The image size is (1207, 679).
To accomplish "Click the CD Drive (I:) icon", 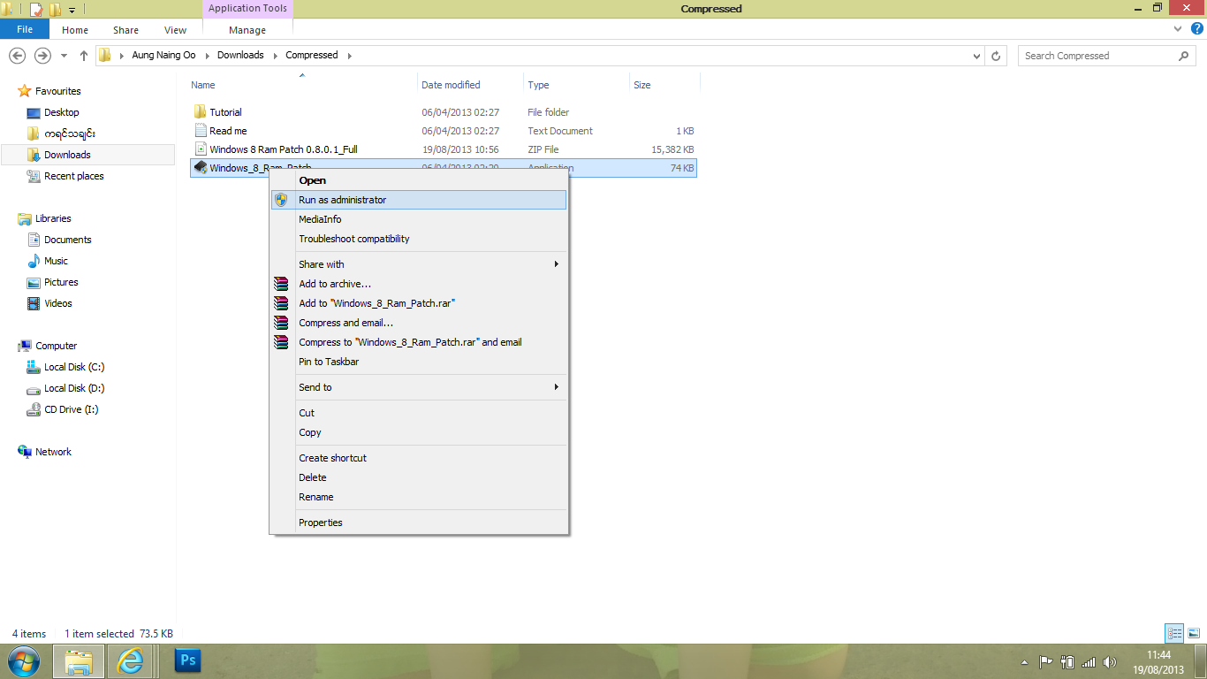I will (x=34, y=409).
